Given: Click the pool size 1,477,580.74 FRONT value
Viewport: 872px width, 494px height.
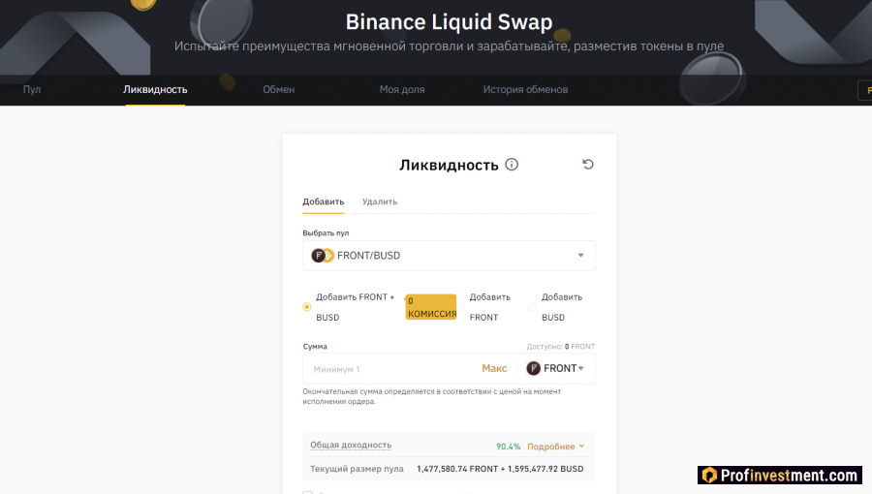Looking at the screenshot, I should (x=457, y=469).
